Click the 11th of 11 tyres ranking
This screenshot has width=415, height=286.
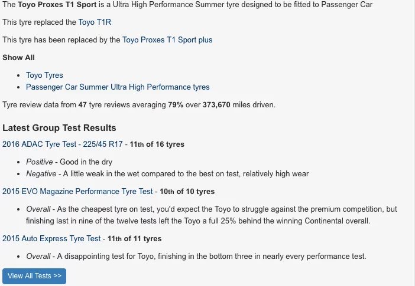click(134, 239)
